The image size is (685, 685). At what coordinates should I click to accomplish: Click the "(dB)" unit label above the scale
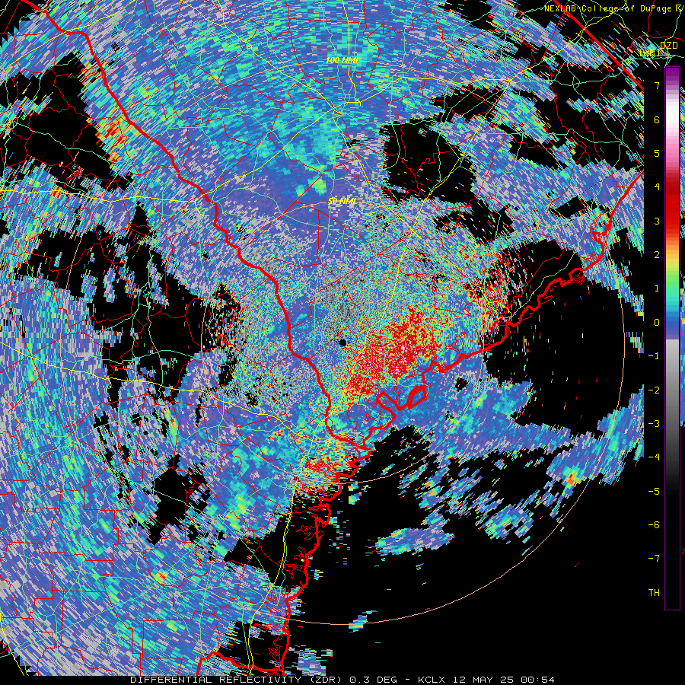(650, 54)
